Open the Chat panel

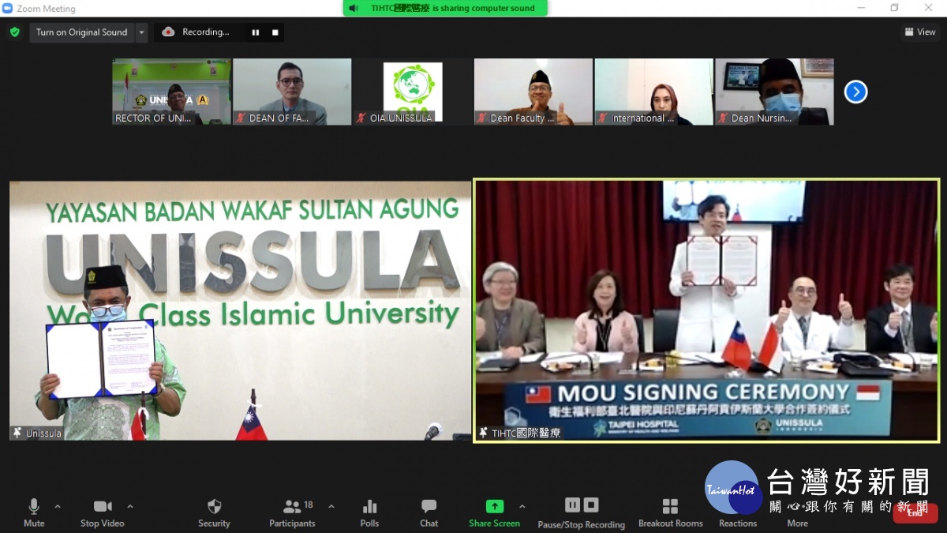click(x=429, y=513)
